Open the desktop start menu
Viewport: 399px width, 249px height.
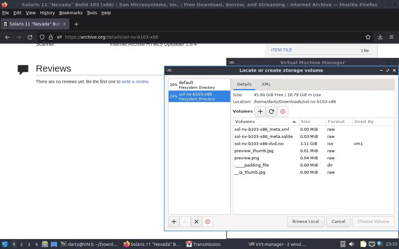tap(5, 244)
